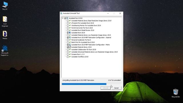Screen dimensions: 183x103
Task: Collapse the Autodesk Revit 2019 tree
Action: coord(63,18)
